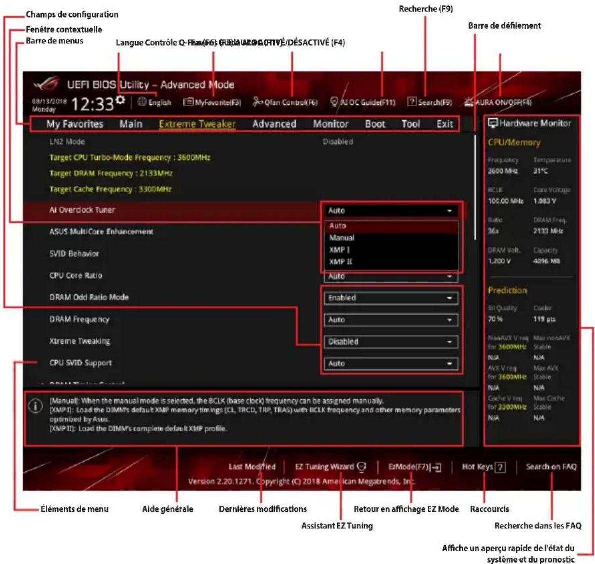Select ASUS MultiCore Enhancement item
This screenshot has height=564, width=595.
(101, 232)
